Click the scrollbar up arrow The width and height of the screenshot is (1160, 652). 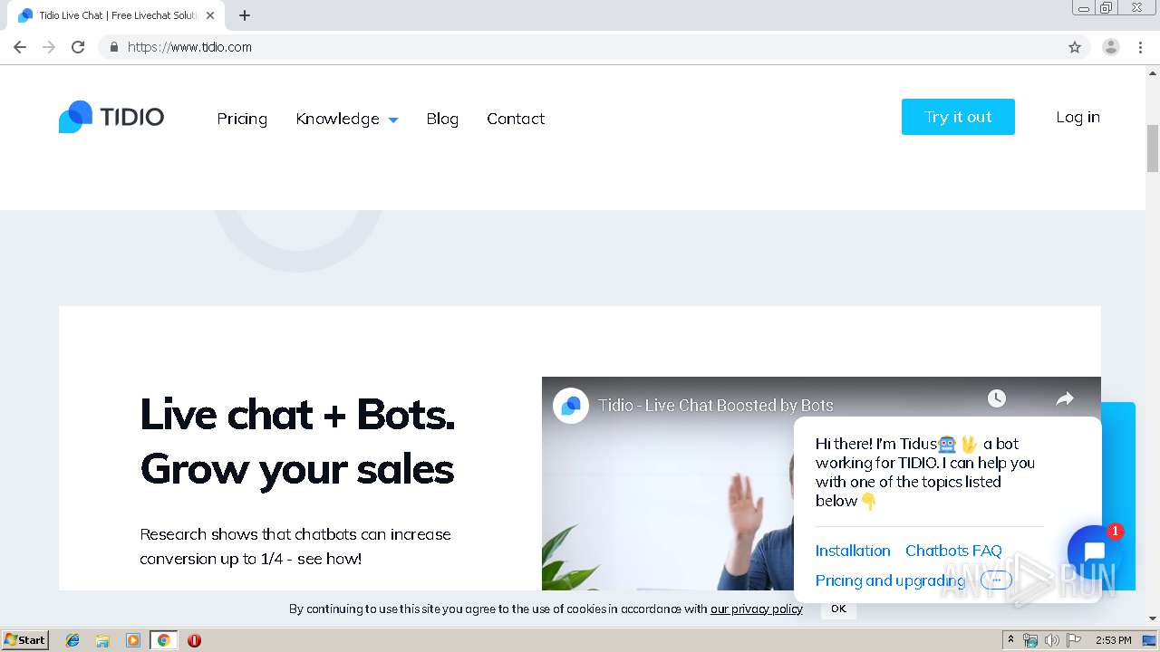1153,72
